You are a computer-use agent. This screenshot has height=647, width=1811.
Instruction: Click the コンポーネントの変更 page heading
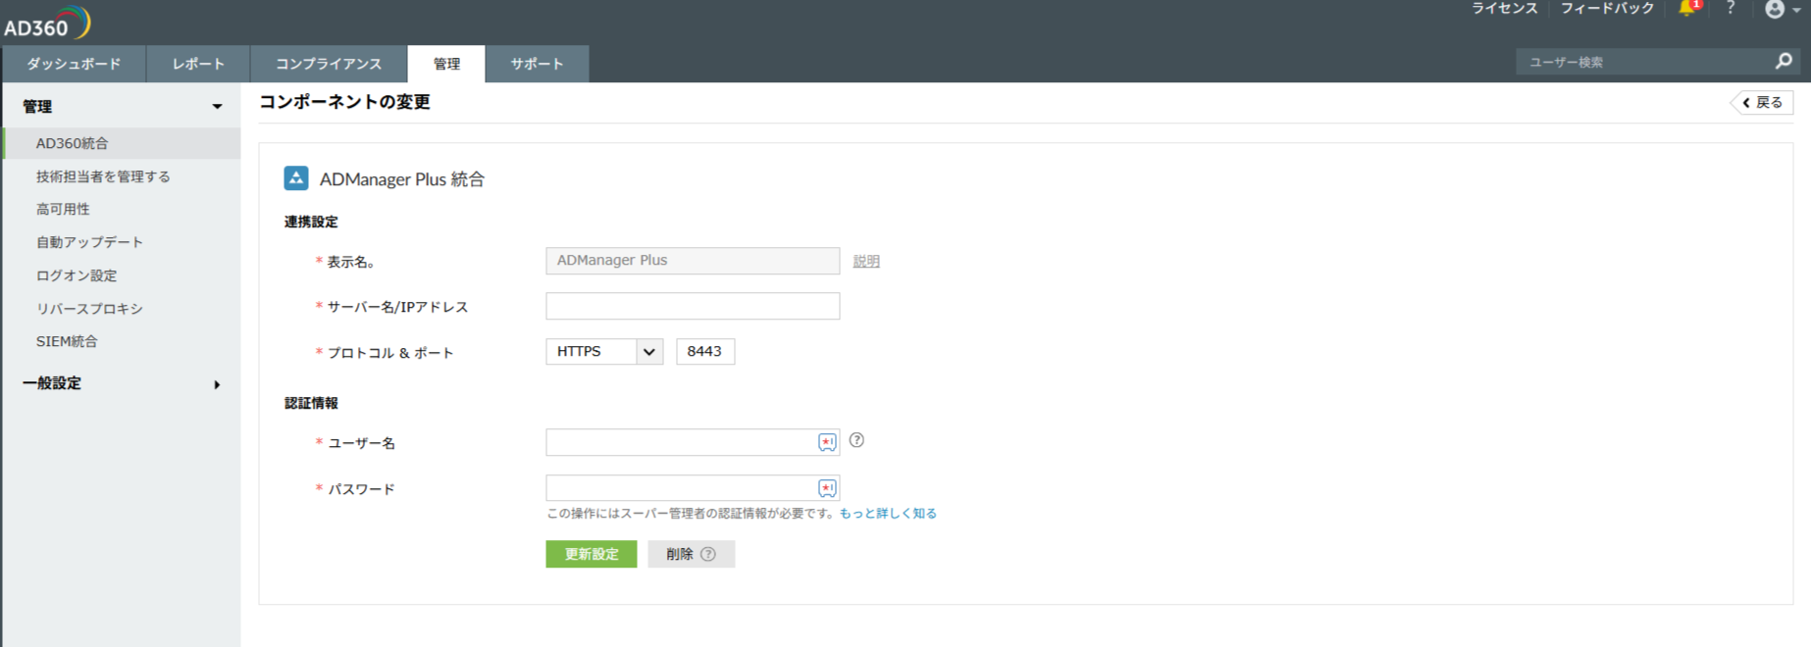(344, 102)
